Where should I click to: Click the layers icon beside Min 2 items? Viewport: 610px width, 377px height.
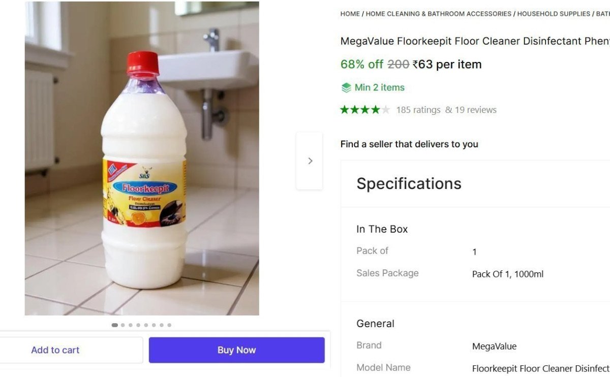(346, 87)
